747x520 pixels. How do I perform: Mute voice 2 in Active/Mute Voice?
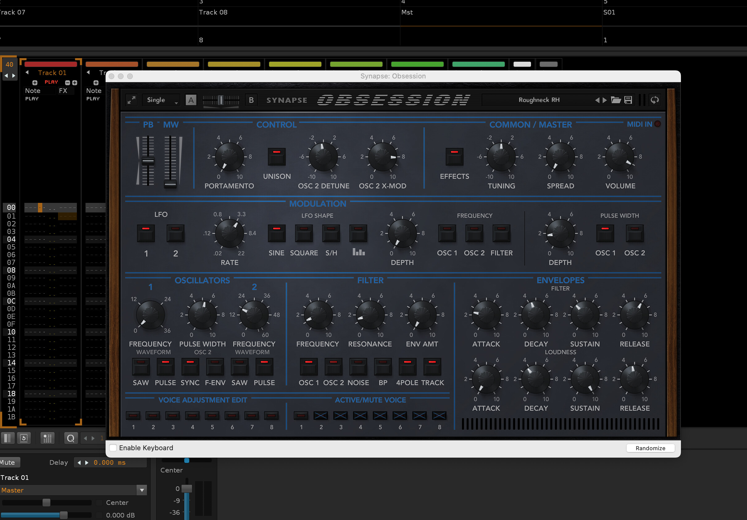(x=320, y=416)
